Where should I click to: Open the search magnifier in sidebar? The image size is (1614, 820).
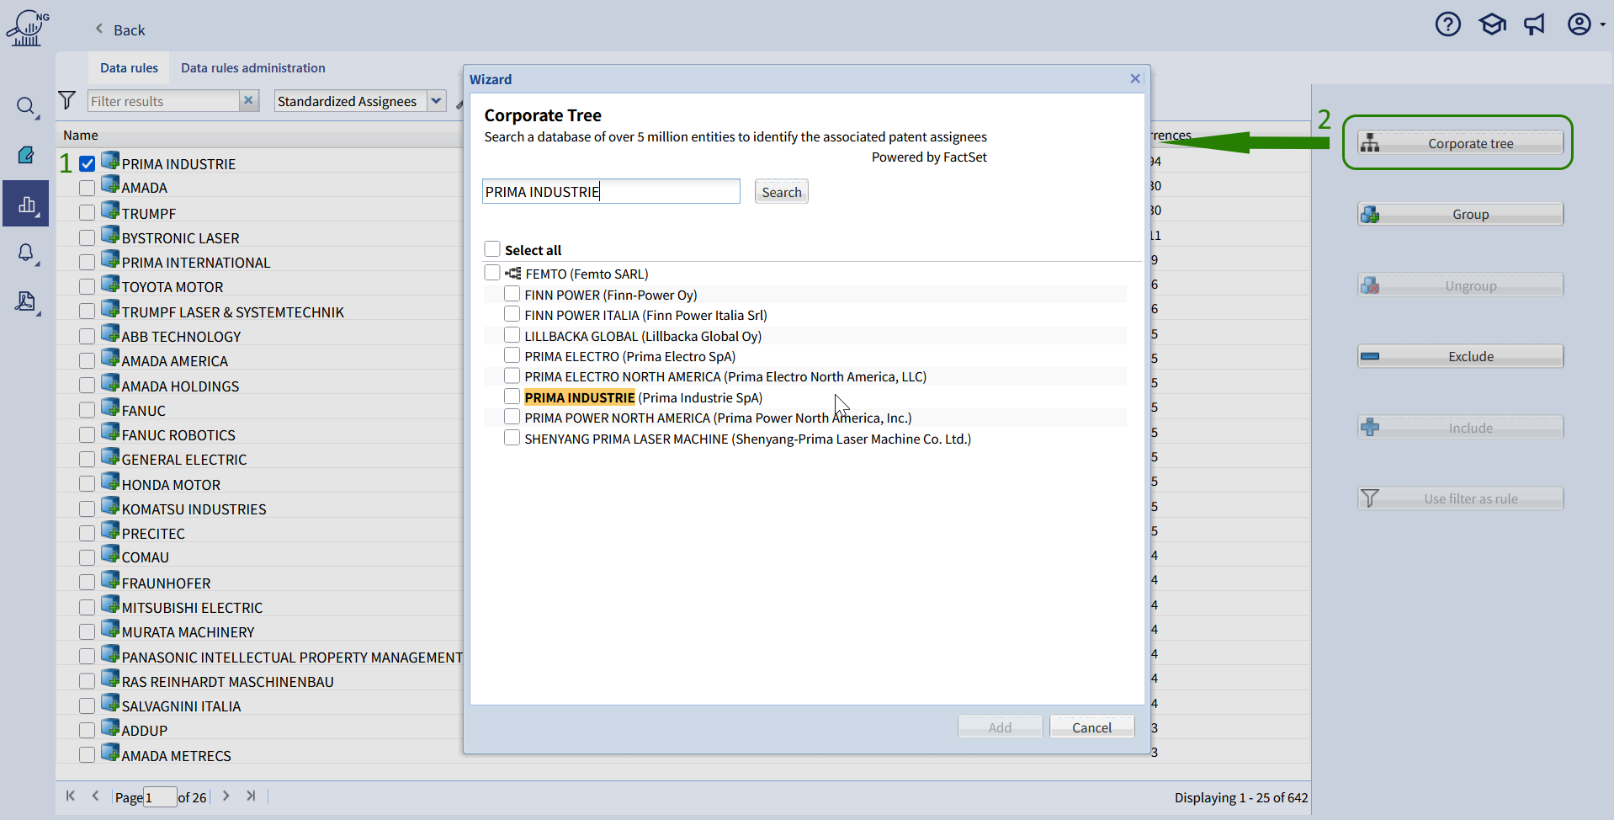26,106
